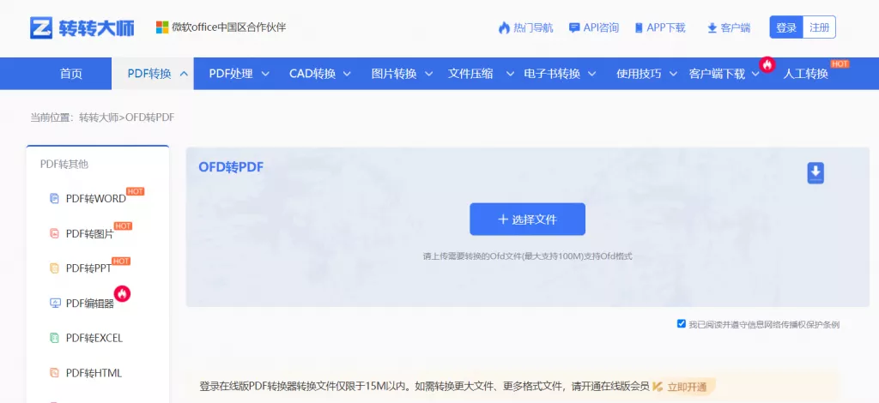The image size is (879, 403).
Task: Select PDF转PPT in the sidebar
Action: pyautogui.click(x=88, y=268)
